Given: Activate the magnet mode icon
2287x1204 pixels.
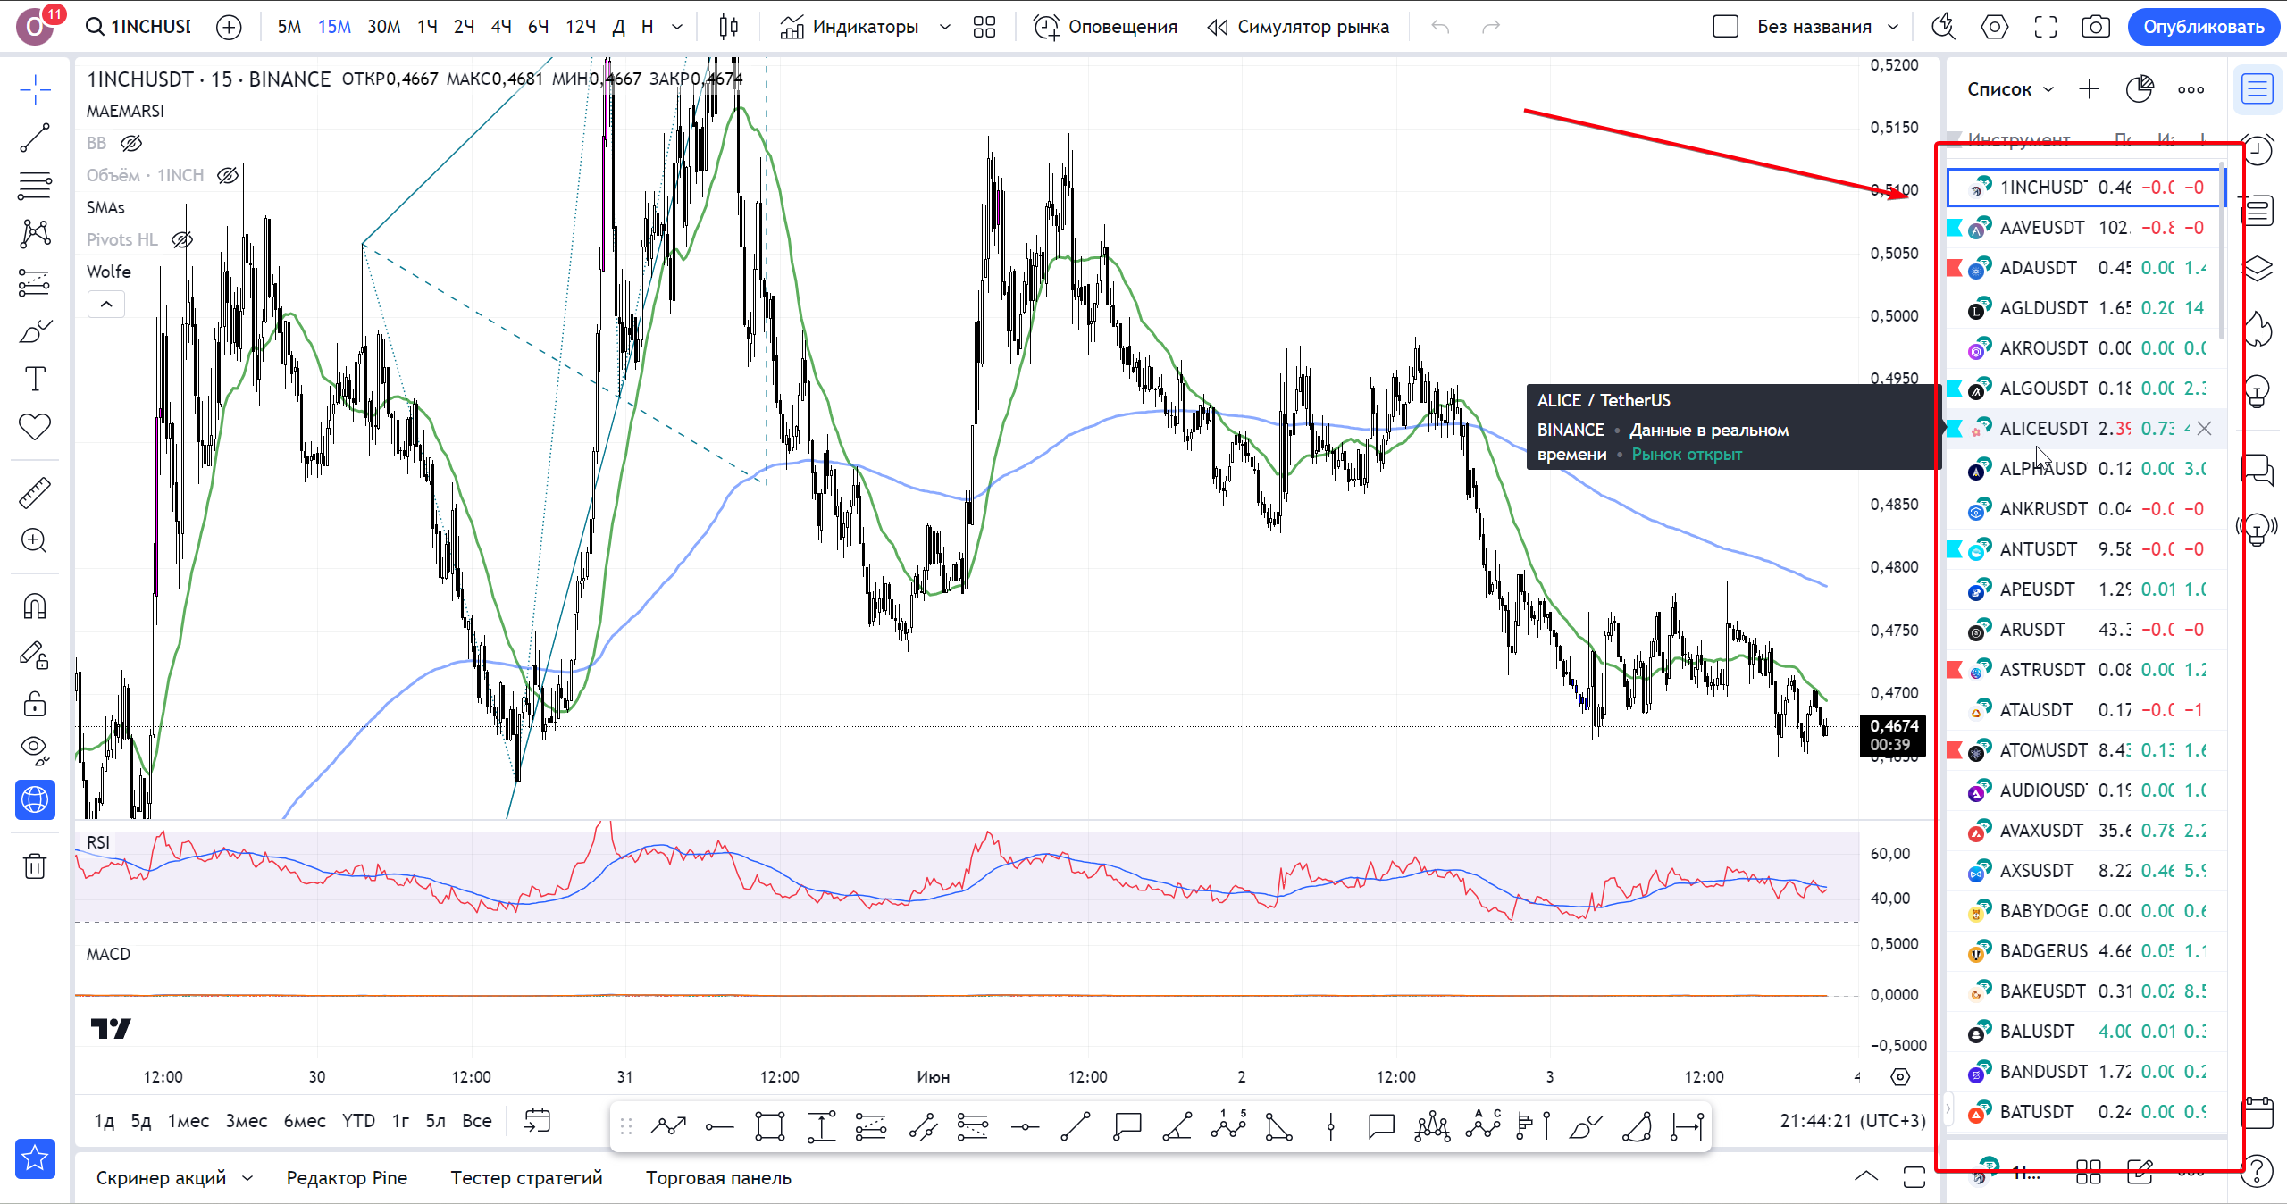Looking at the screenshot, I should [x=35, y=606].
